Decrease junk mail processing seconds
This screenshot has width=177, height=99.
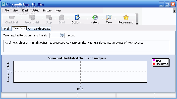(62, 36)
